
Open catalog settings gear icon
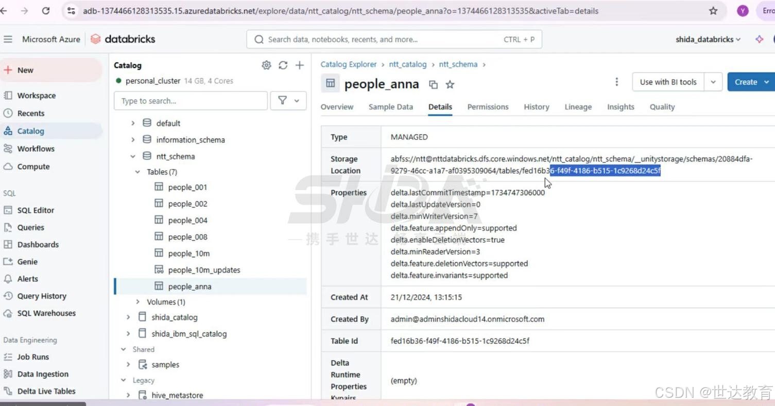pyautogui.click(x=266, y=65)
